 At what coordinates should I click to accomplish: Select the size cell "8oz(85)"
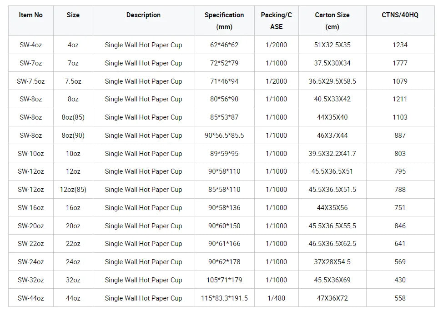point(73,117)
